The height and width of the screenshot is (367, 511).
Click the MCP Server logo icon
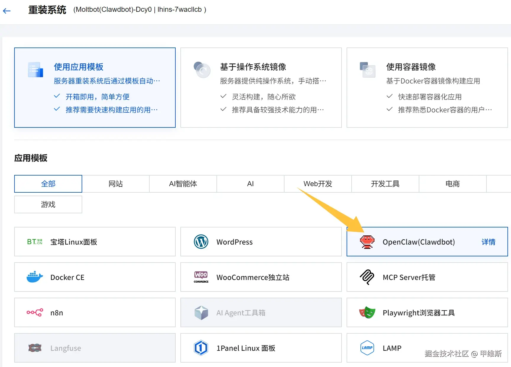[x=367, y=277]
